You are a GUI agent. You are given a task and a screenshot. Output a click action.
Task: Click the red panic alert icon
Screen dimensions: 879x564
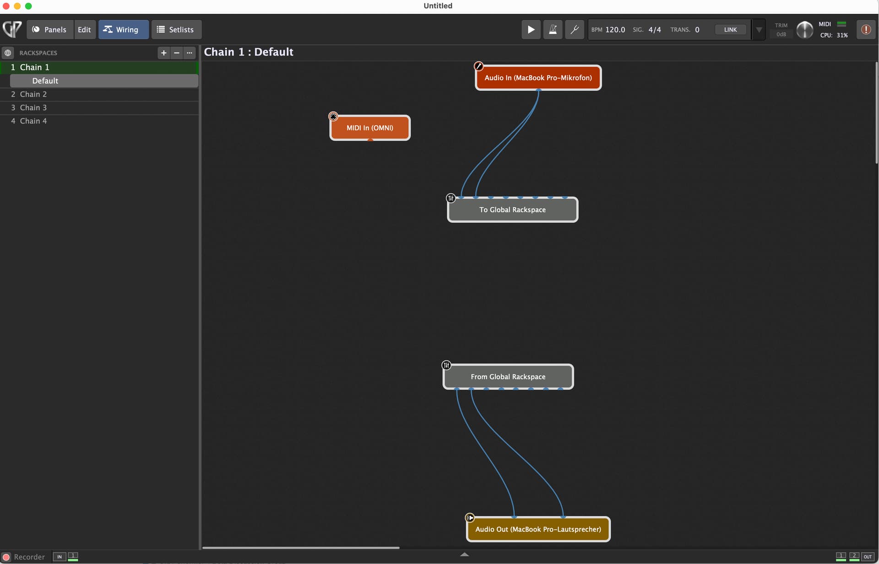(x=865, y=30)
